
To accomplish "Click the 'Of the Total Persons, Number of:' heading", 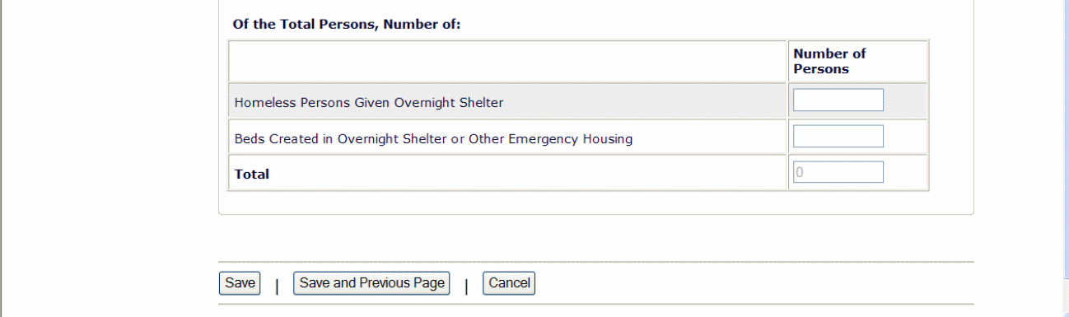I will click(346, 24).
